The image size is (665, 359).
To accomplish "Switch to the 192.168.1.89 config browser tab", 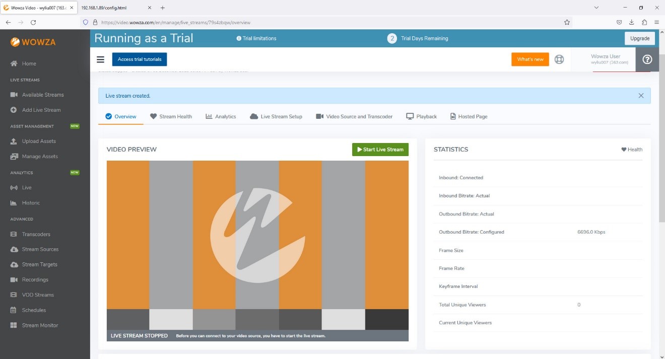I will tap(116, 8).
